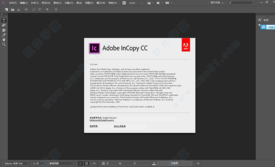Select the Note tool in the toolbox
Image resolution: width=275 pixels, height=167 pixels.
click(x=4, y=30)
